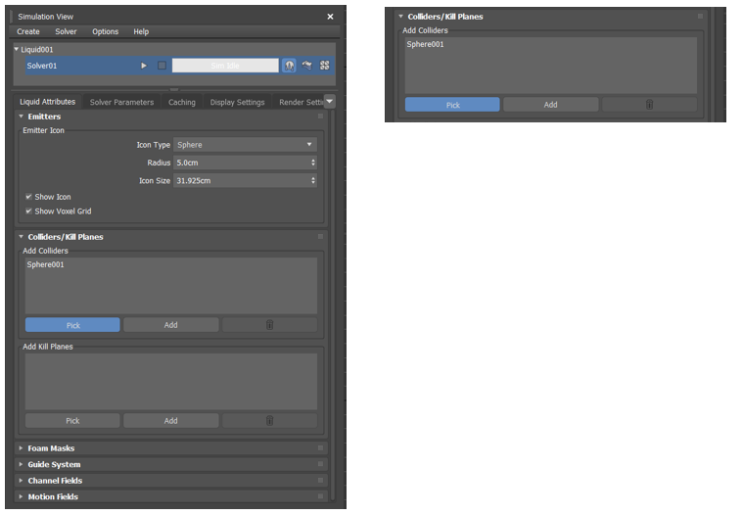The width and height of the screenshot is (743, 515).
Task: Collapse Colliders/Kill Planes rollout in Simulation View
Action: tap(21, 237)
